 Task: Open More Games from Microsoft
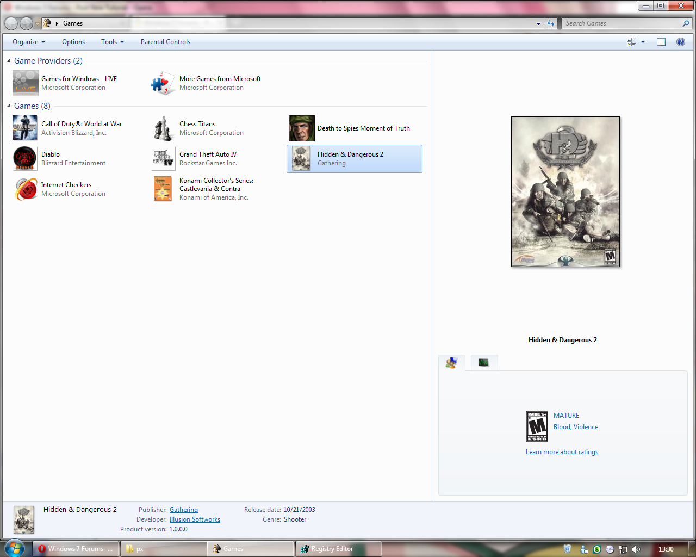click(220, 78)
